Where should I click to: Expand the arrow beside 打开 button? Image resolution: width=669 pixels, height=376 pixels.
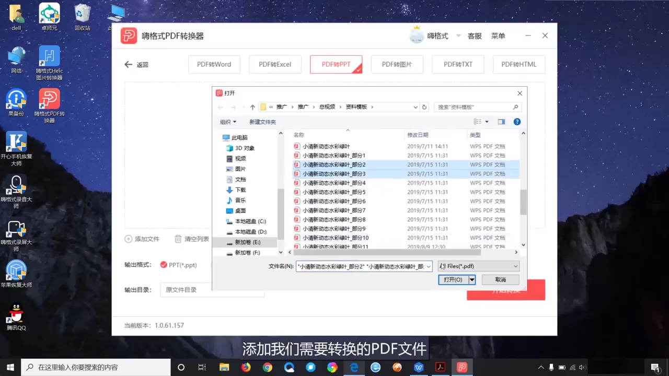coord(472,280)
